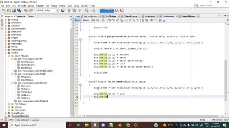Click the editor horizontal scrollbar
229x128 pixels.
(152, 116)
